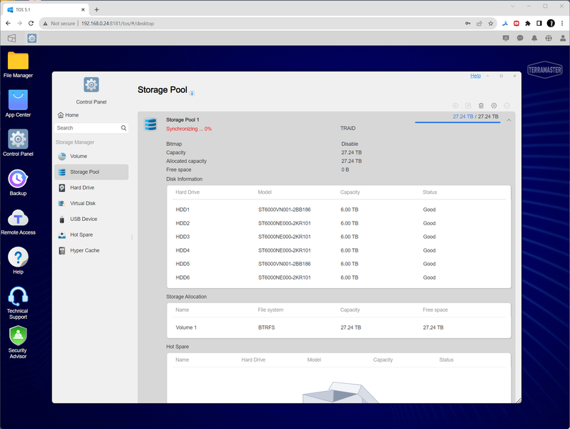
Task: Click the HDD6 row label
Action: tap(182, 277)
